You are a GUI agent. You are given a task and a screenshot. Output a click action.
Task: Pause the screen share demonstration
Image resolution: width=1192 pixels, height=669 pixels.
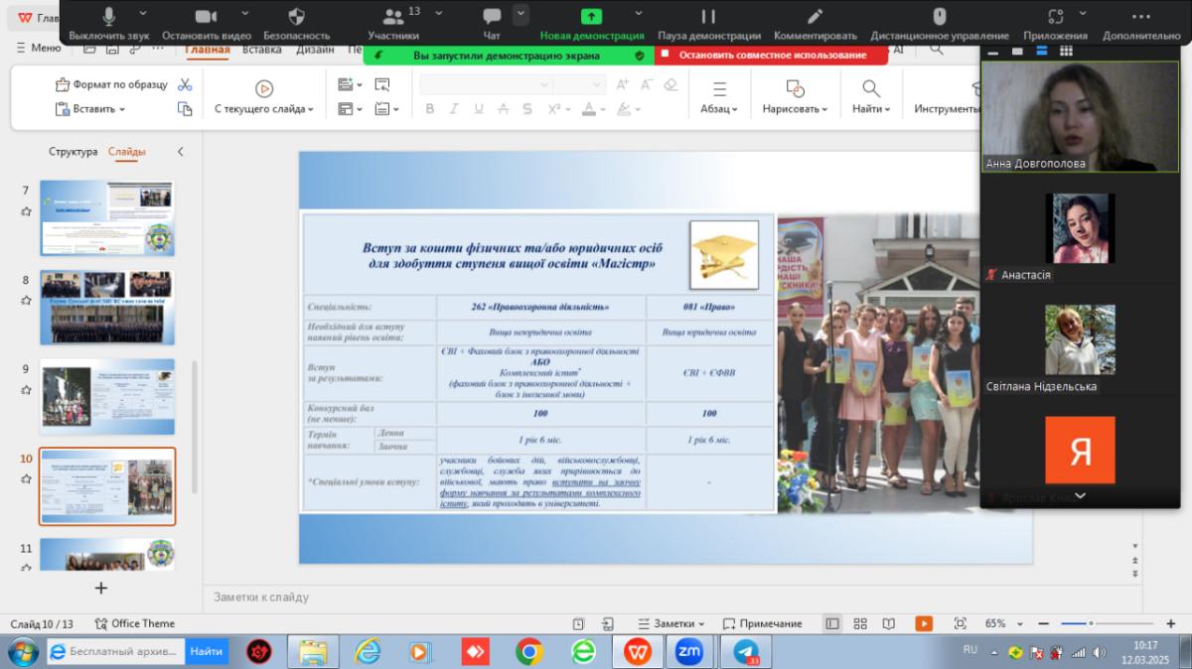[x=708, y=17]
